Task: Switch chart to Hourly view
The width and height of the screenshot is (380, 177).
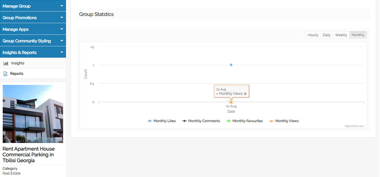Action: point(313,35)
